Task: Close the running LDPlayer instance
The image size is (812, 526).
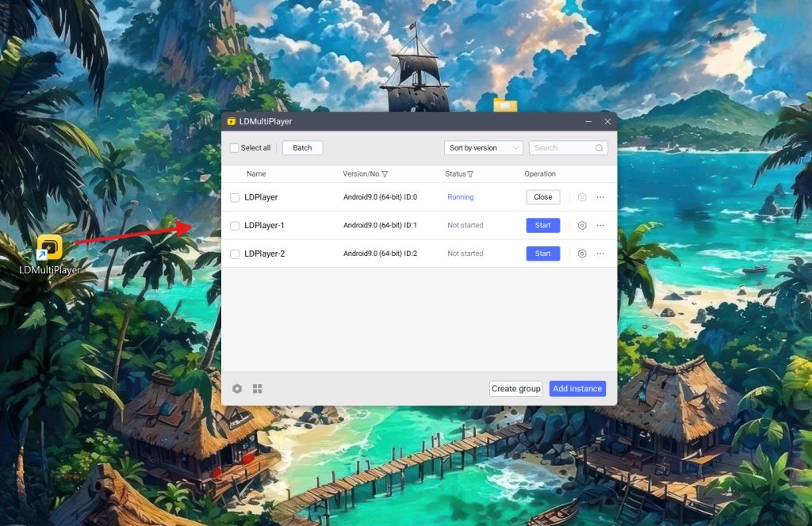Action: pos(542,197)
